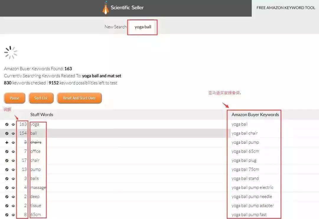Image resolution: width=319 pixels, height=219 pixels.
Task: Select keyword 'yoga ball 65cm'
Action: (245, 151)
